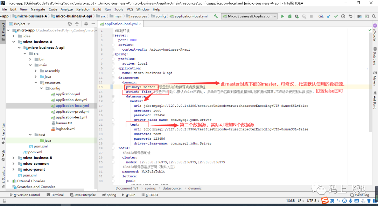Expand the micro-common module

pyautogui.click(x=14, y=164)
